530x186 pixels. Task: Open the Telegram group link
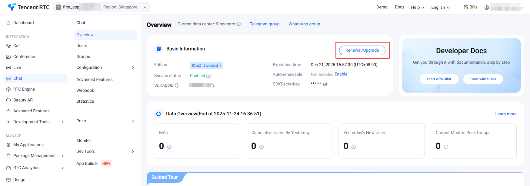click(265, 24)
